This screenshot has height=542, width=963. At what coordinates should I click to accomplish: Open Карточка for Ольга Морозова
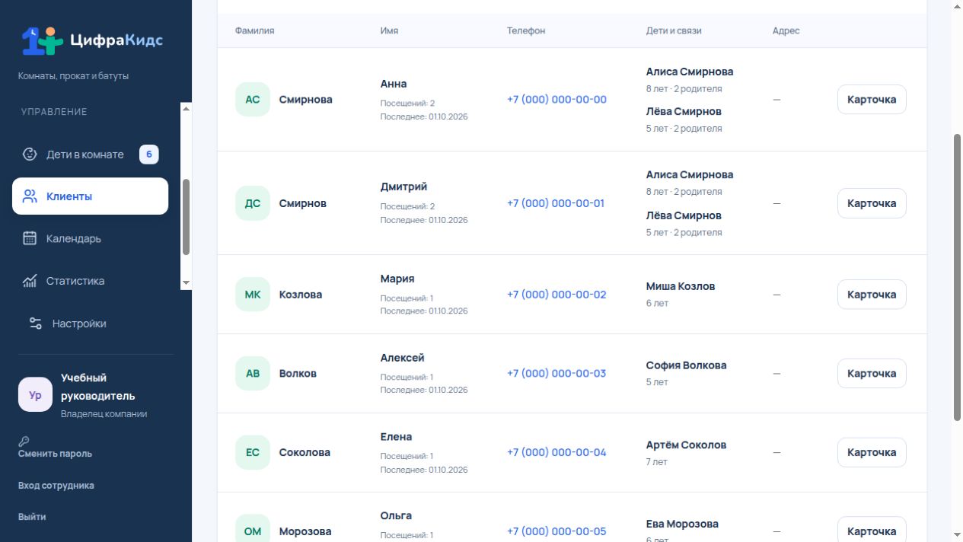[872, 531]
